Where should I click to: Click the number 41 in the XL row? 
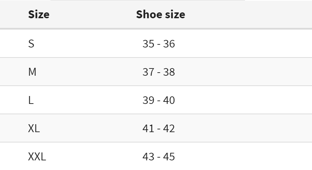pyautogui.click(x=148, y=129)
